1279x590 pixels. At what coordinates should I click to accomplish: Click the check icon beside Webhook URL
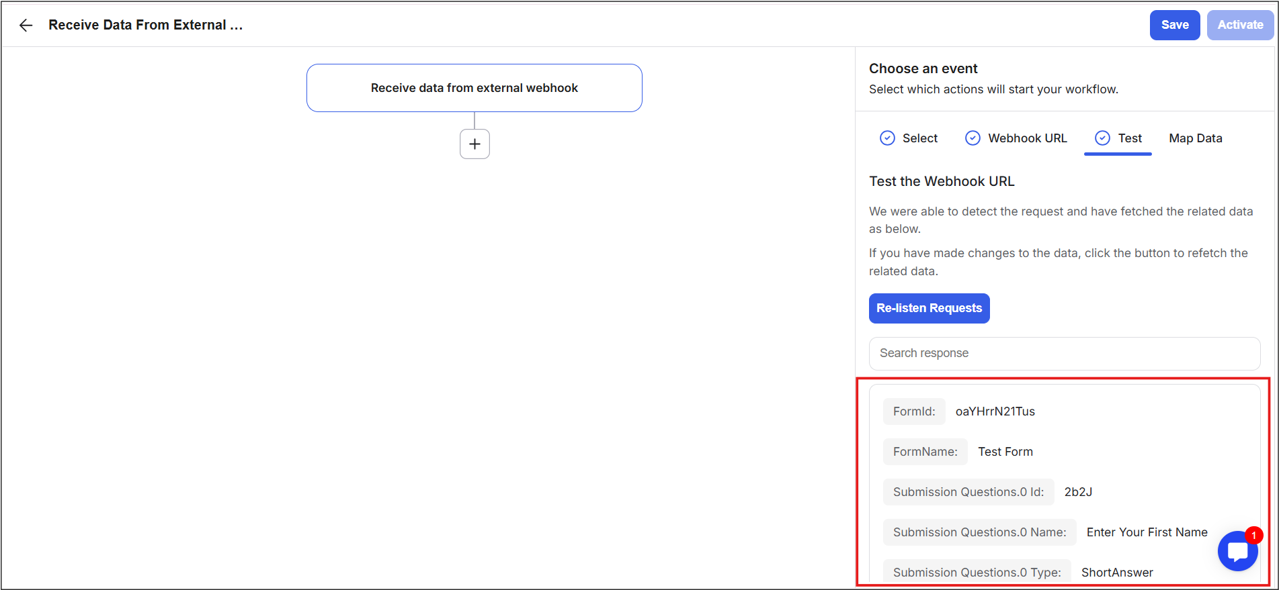point(973,138)
